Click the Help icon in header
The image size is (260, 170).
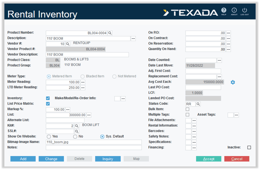pyautogui.click(x=224, y=10)
